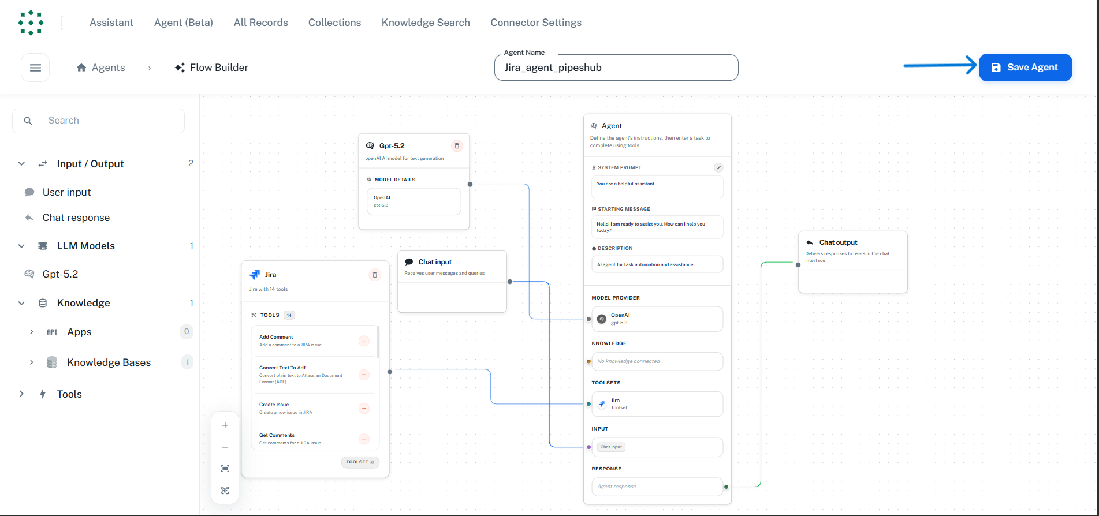Click the Flow Builder sparkle icon

pyautogui.click(x=180, y=68)
